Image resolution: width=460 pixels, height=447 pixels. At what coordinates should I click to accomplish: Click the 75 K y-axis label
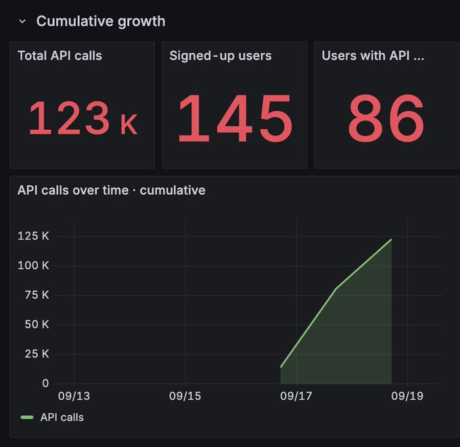37,295
